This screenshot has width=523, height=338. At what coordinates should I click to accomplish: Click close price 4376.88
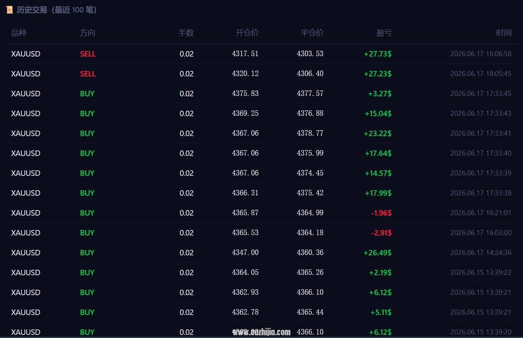click(310, 113)
